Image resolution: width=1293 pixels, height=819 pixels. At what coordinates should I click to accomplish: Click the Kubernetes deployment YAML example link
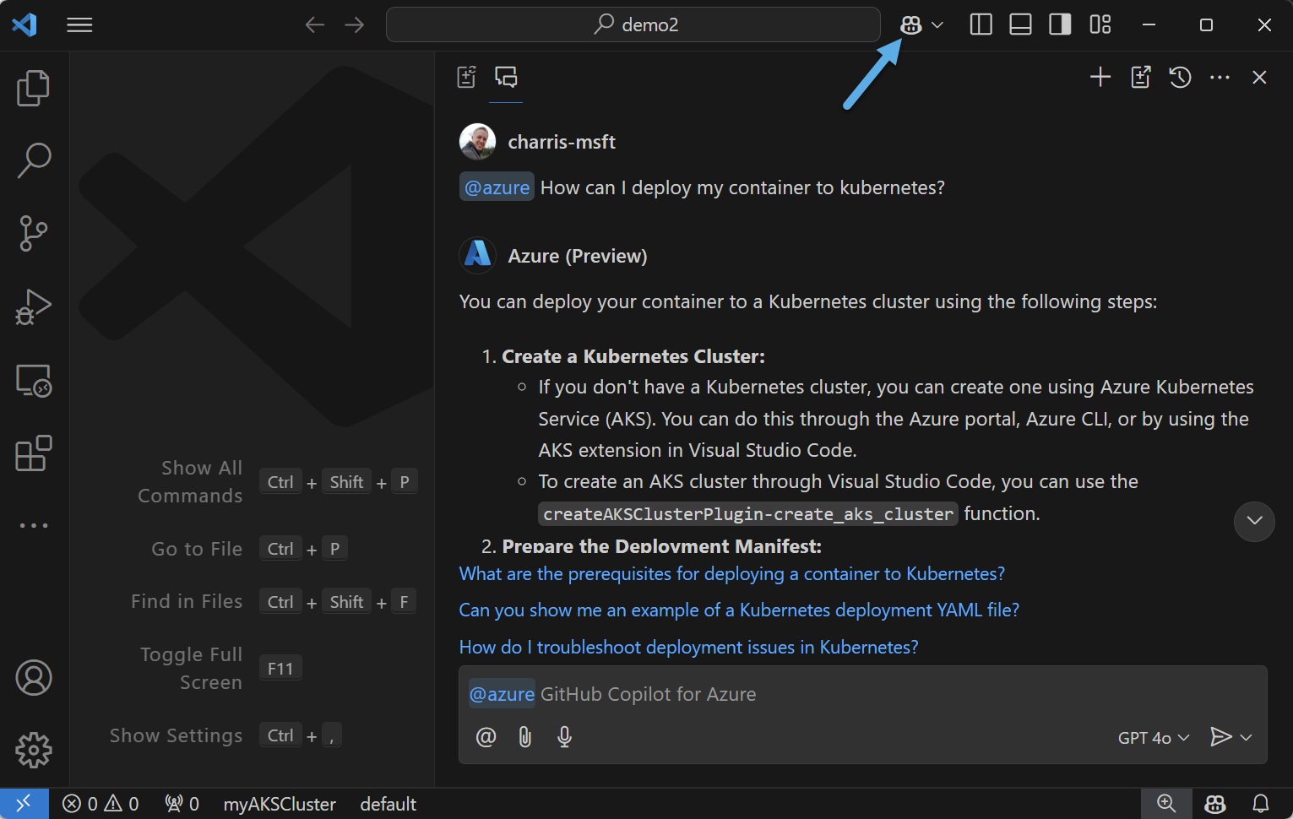738,610
